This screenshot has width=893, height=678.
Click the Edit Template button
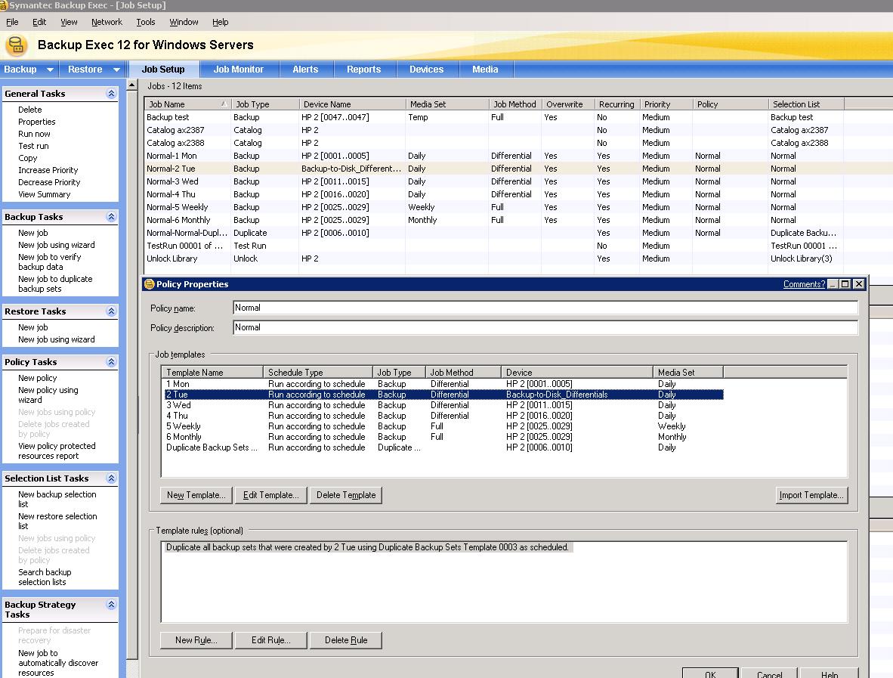click(271, 495)
